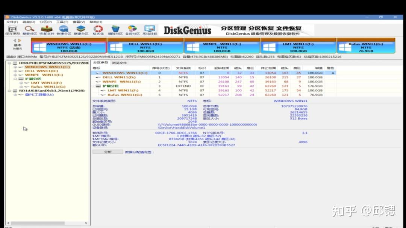This screenshot has width=406, height=228.
Task: Click the \Device\HarddiskVolume1 path text
Action: pyautogui.click(x=182, y=127)
